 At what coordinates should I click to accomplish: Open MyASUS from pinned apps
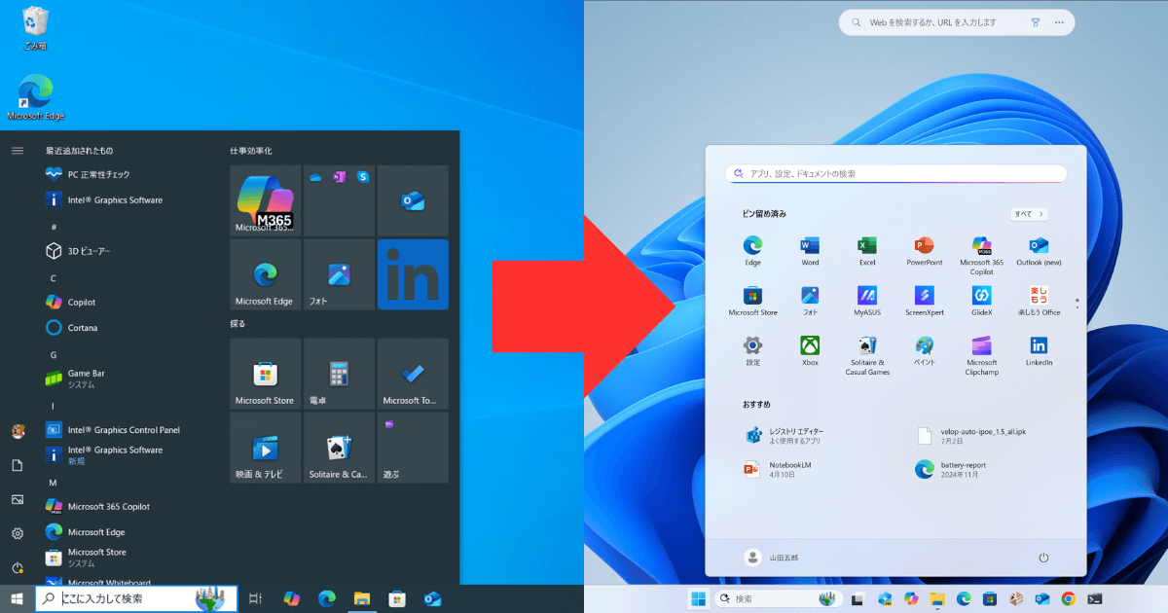(x=867, y=302)
